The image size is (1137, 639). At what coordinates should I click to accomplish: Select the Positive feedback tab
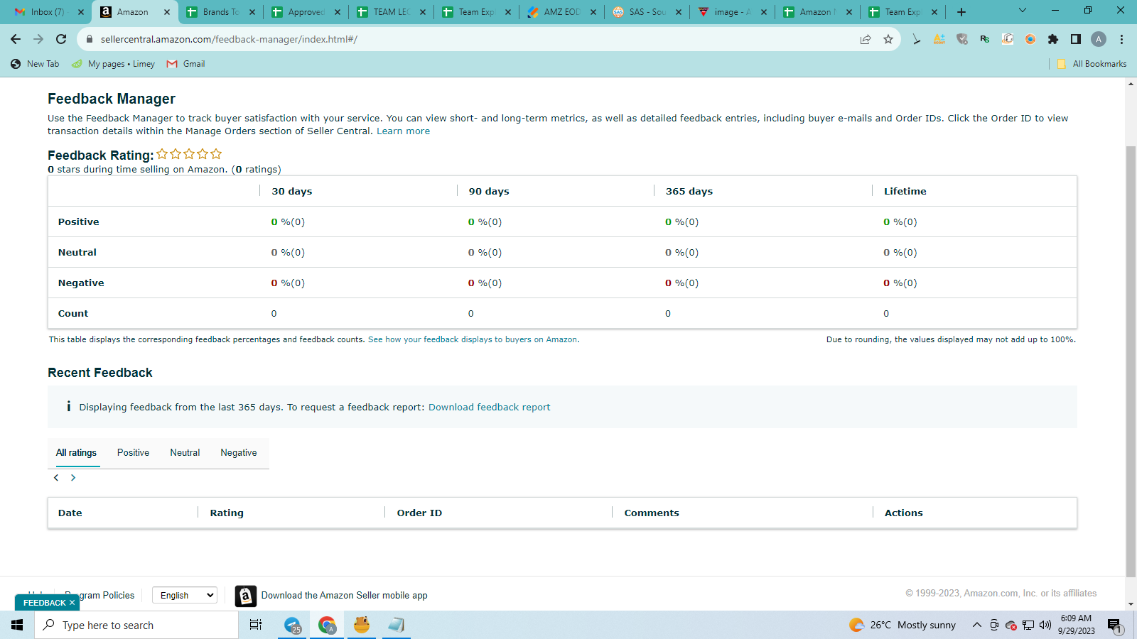[133, 452]
